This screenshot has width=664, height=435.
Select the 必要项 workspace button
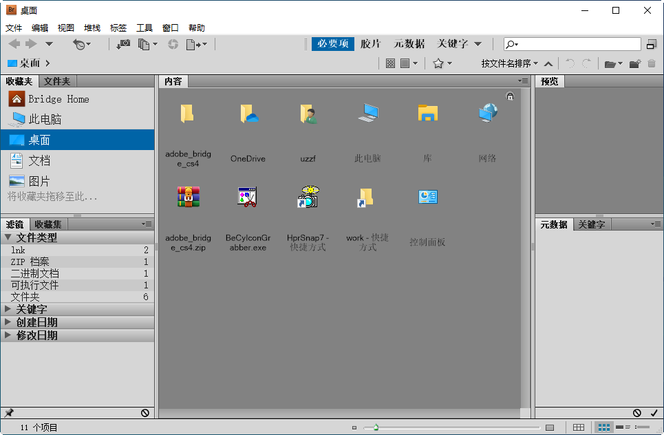coord(333,43)
